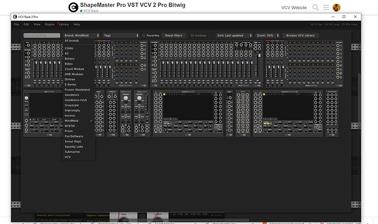Choose Grayscale brand
Viewport: 378px width, 224px height.
point(78,105)
